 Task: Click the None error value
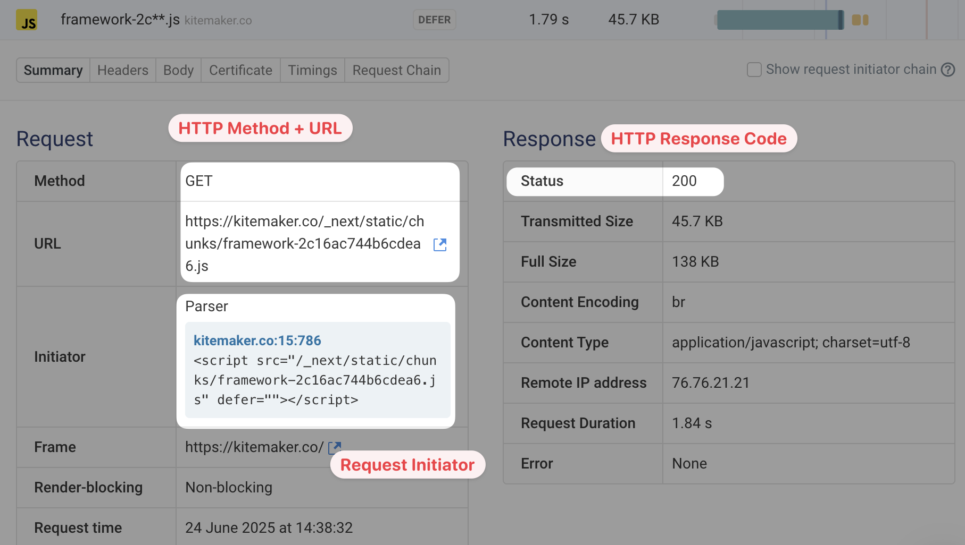[689, 464]
